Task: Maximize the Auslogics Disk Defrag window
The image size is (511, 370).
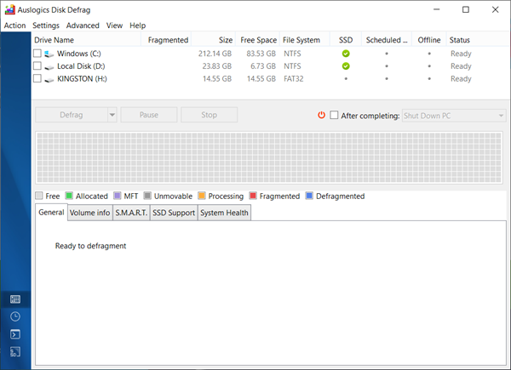Action: [x=466, y=9]
